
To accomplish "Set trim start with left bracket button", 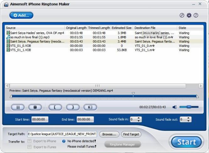I will (55, 107).
